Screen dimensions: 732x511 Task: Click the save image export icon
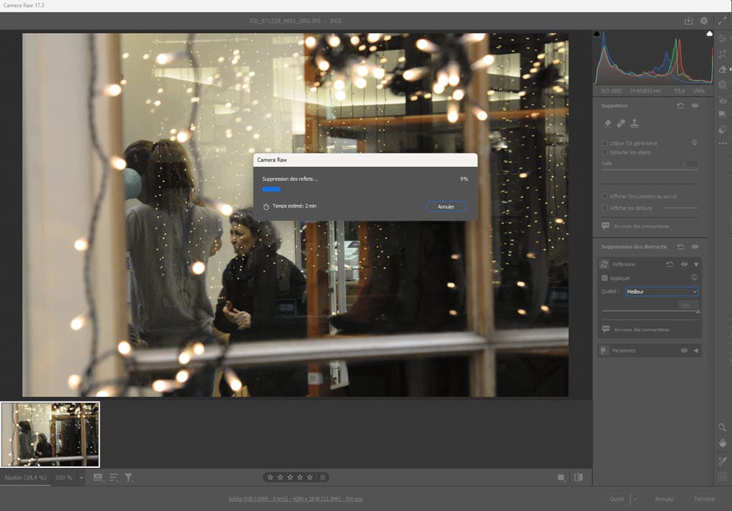[x=688, y=21]
